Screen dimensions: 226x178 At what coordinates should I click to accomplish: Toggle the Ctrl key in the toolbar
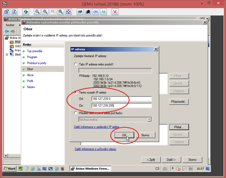coord(96,12)
